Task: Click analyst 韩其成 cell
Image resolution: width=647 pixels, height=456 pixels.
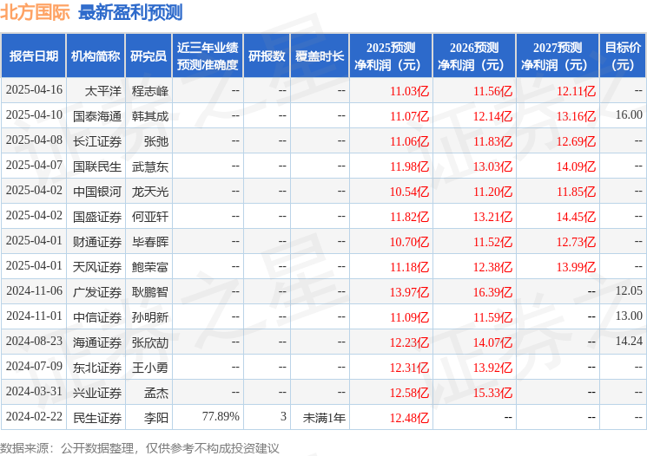Action: coord(150,116)
